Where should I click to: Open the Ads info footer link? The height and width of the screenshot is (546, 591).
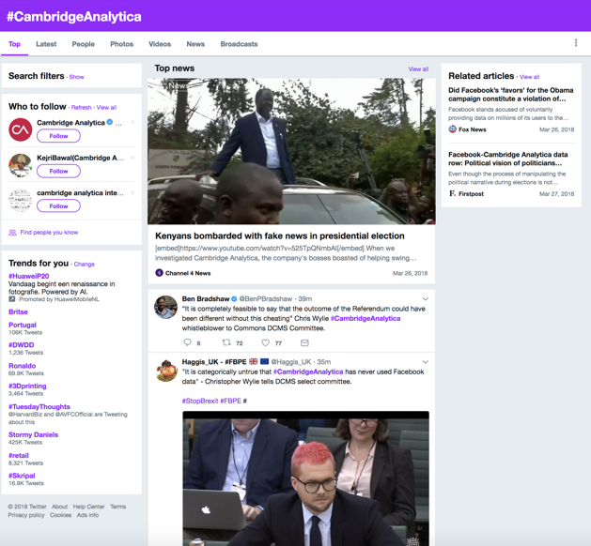87,515
